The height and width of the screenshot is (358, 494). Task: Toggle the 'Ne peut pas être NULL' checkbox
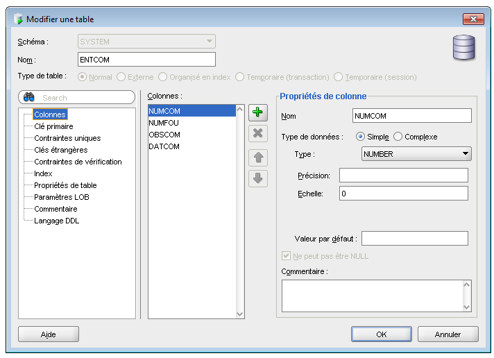coord(287,256)
